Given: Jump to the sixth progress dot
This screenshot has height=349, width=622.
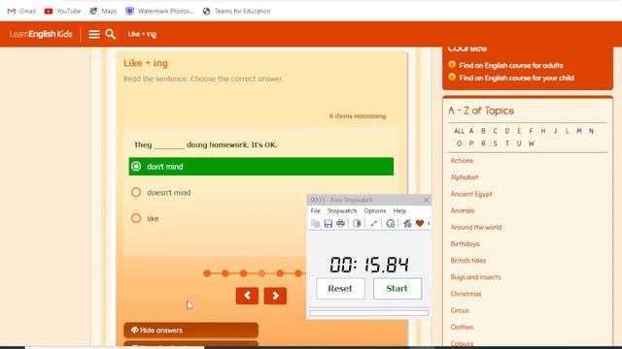Looking at the screenshot, I should 298,273.
